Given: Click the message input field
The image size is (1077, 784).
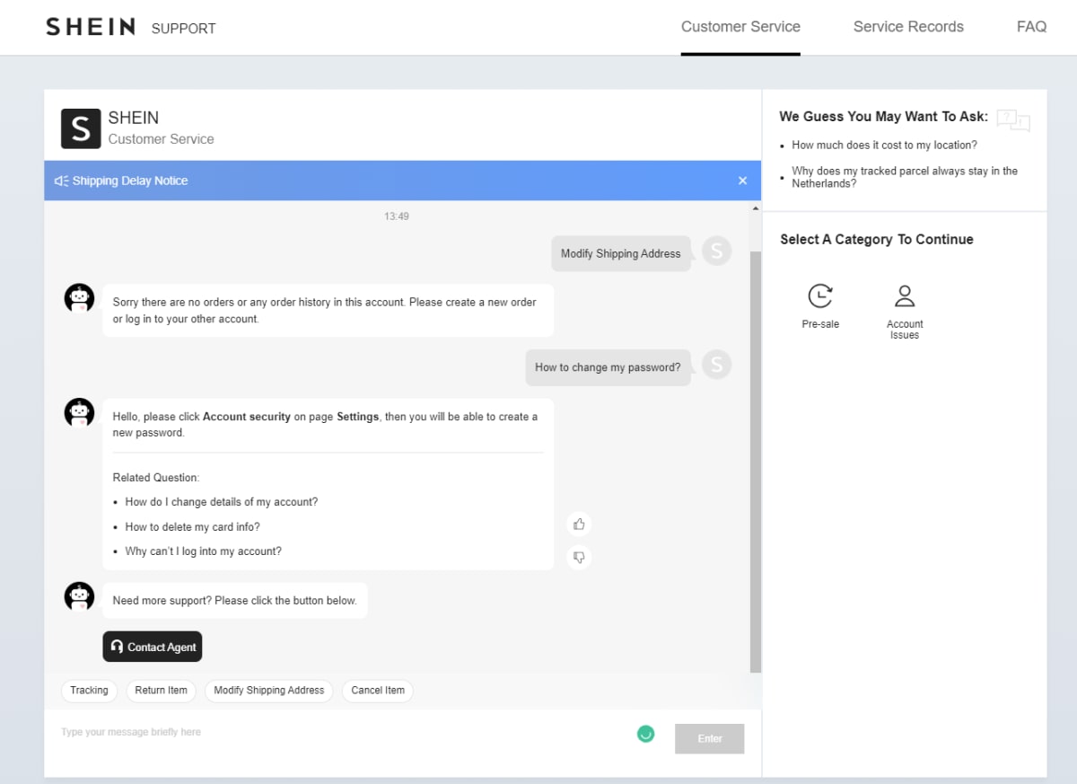Looking at the screenshot, I should (341, 733).
